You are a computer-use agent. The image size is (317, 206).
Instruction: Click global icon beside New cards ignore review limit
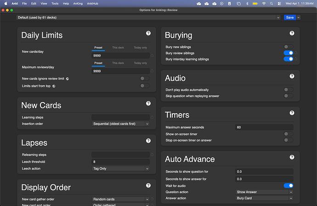pyautogui.click(x=68, y=79)
